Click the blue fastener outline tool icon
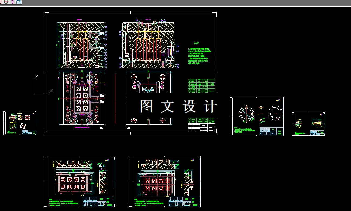Image resolution: width=351 pixels, height=211 pixels. (x=18, y=2)
